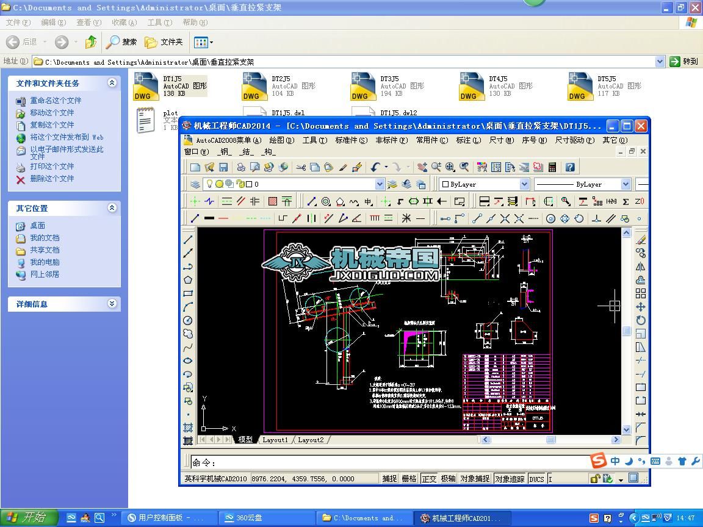Select the Rotate tool
This screenshot has height=527, width=703.
point(641,320)
